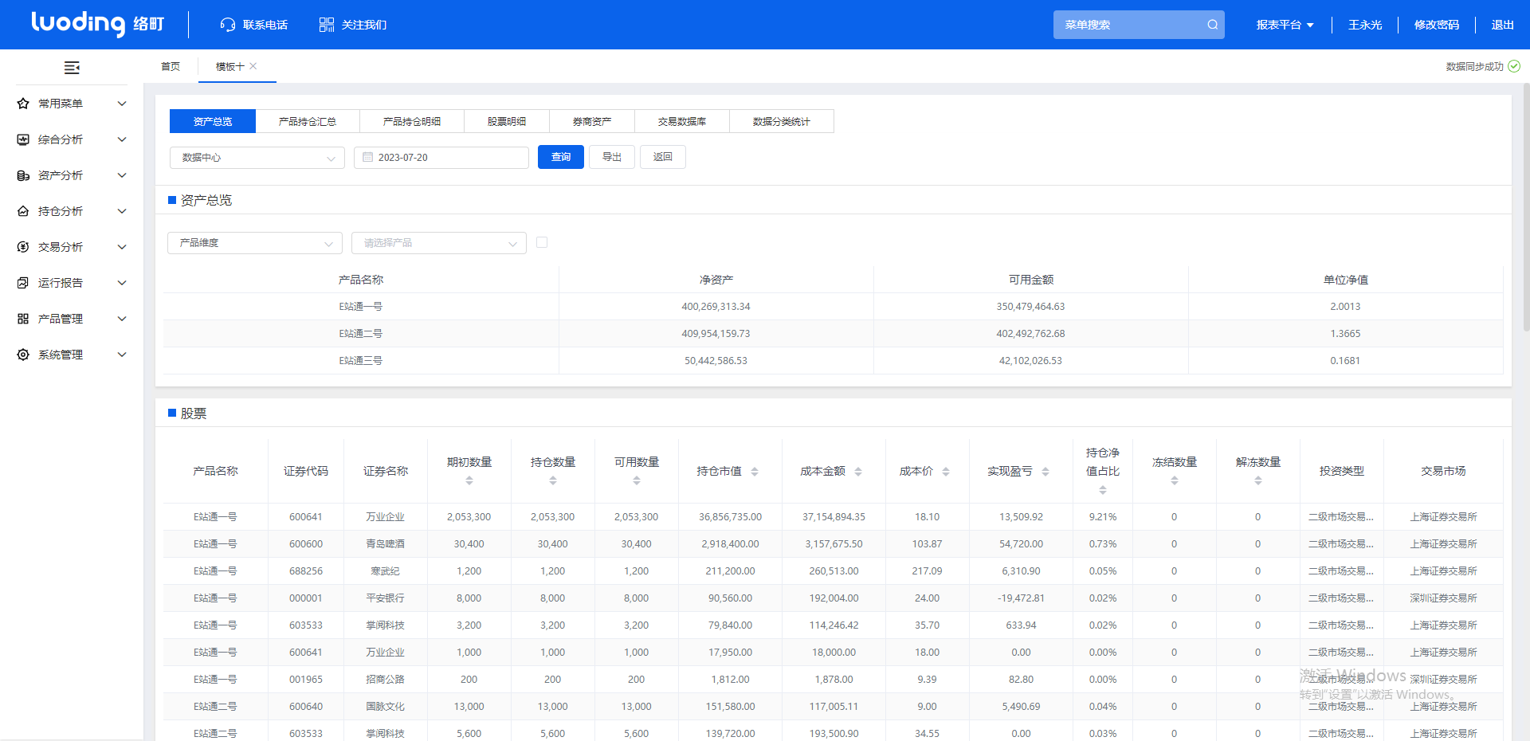Image resolution: width=1530 pixels, height=741 pixels.
Task: Click the 关注我们 header link
Action: (x=364, y=25)
